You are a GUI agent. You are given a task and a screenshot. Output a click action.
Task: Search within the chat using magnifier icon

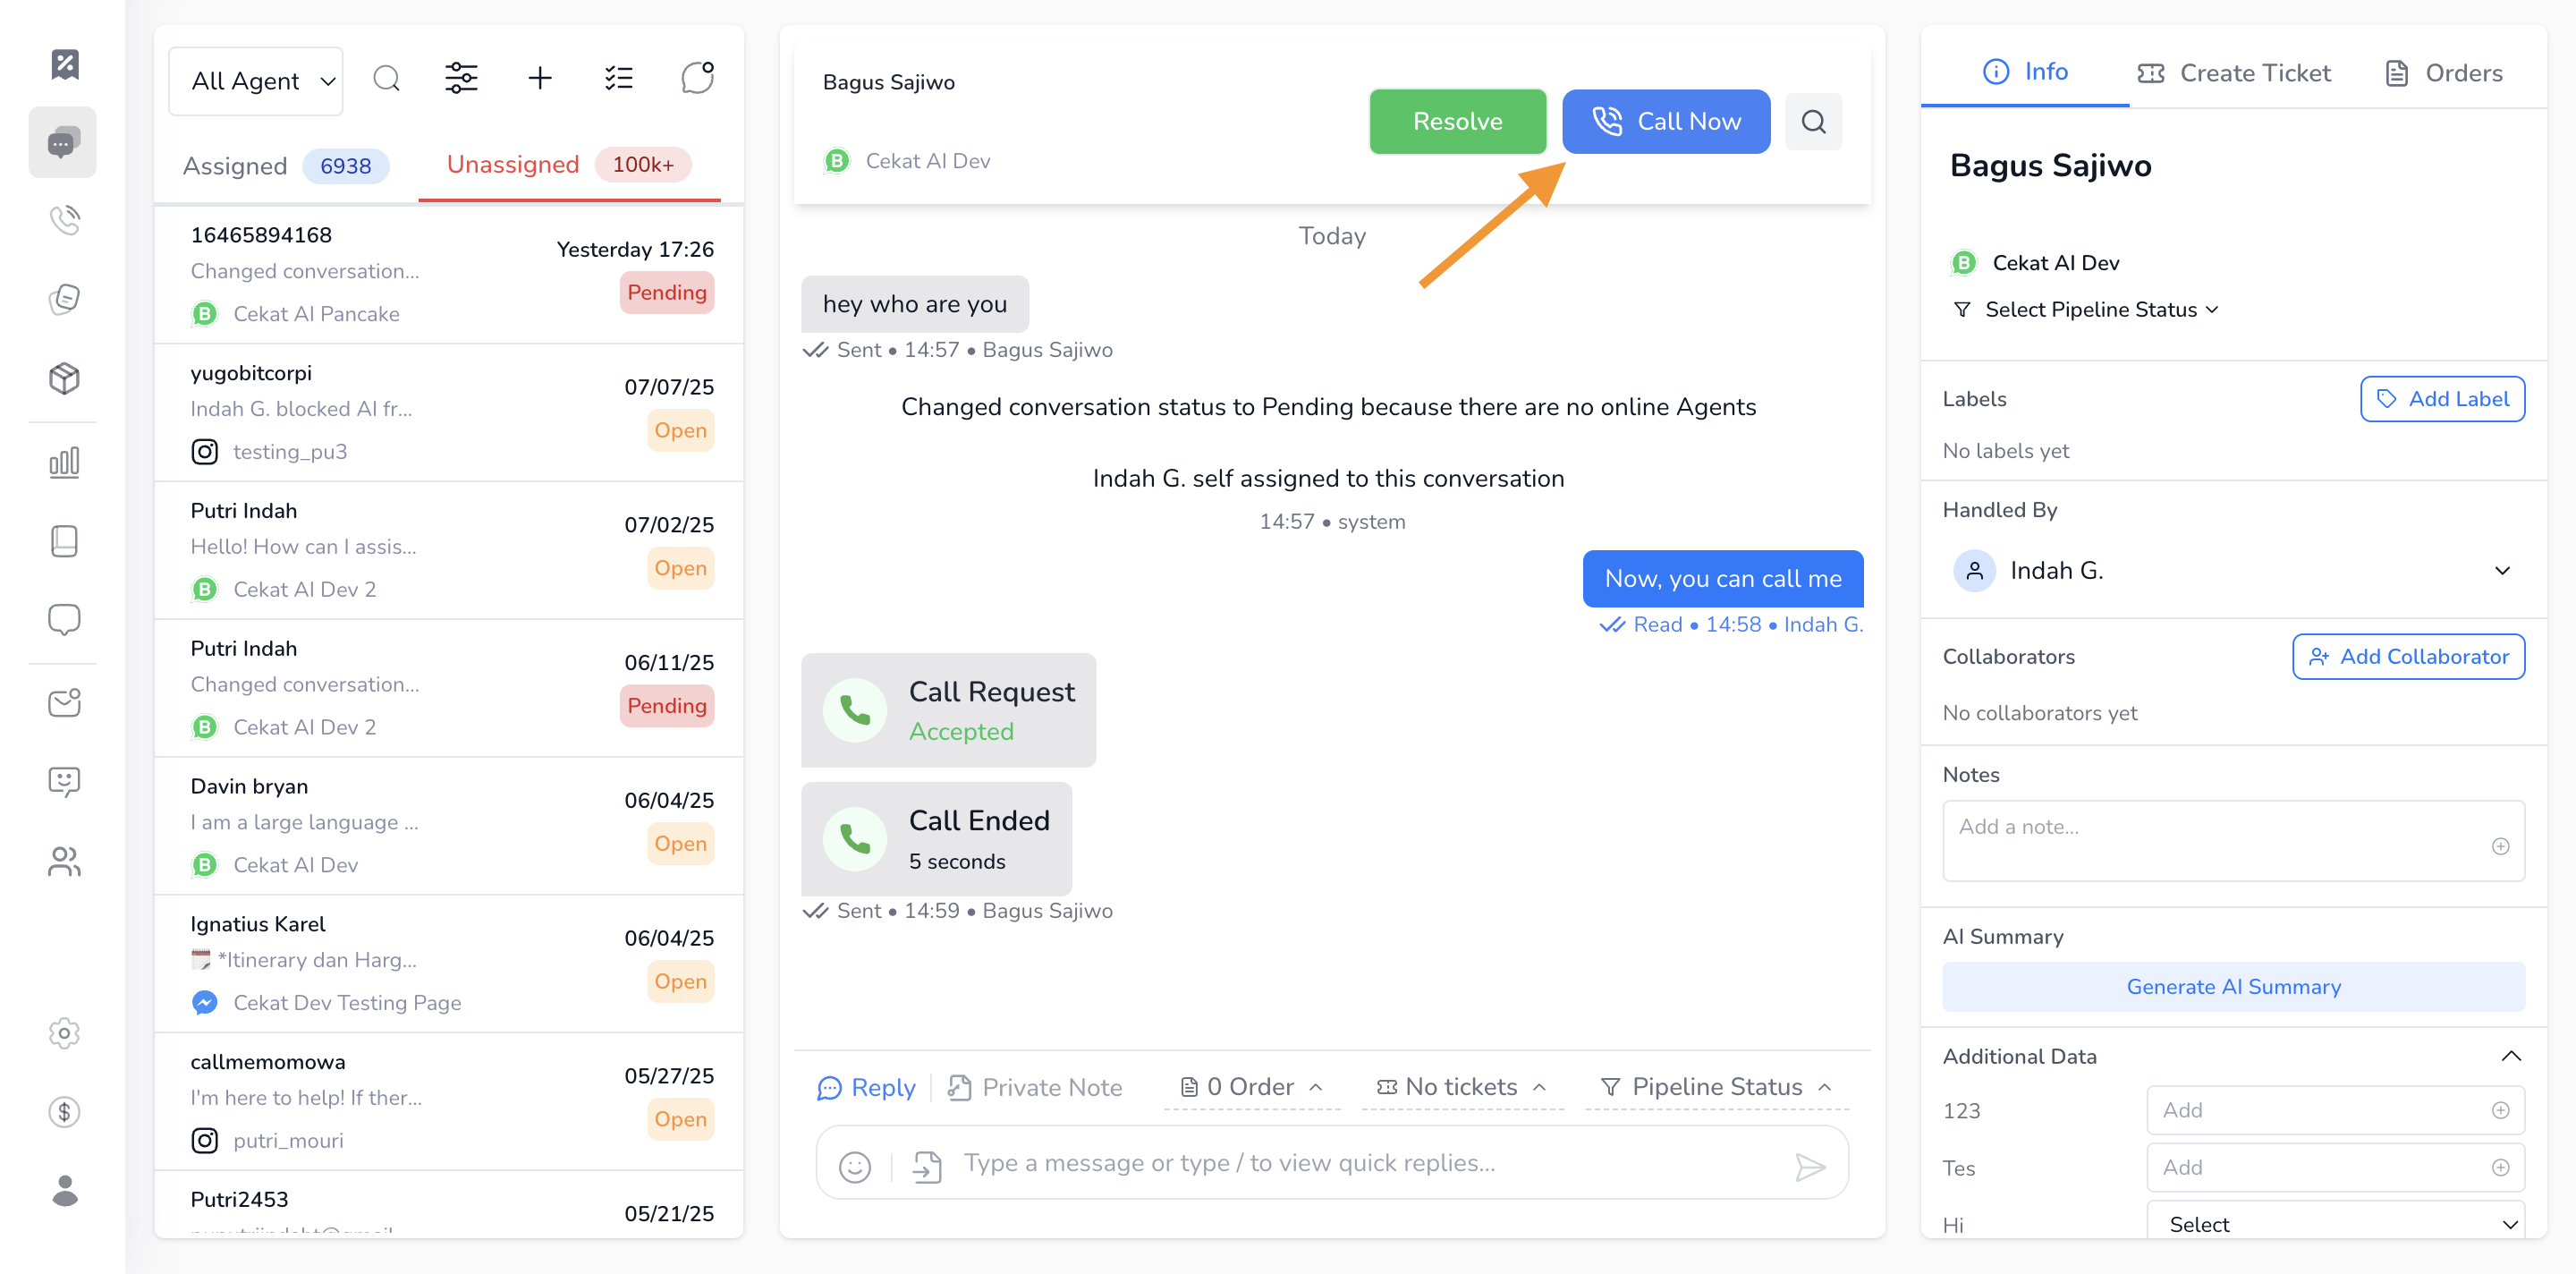[x=1813, y=122]
